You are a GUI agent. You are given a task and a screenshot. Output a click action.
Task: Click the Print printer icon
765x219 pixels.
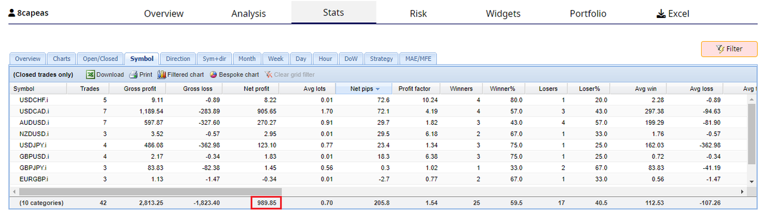134,75
